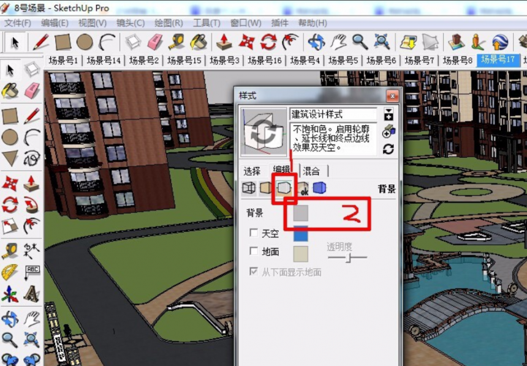Switch to the 选择 tab in Styles
The height and width of the screenshot is (366, 527).
[252, 171]
